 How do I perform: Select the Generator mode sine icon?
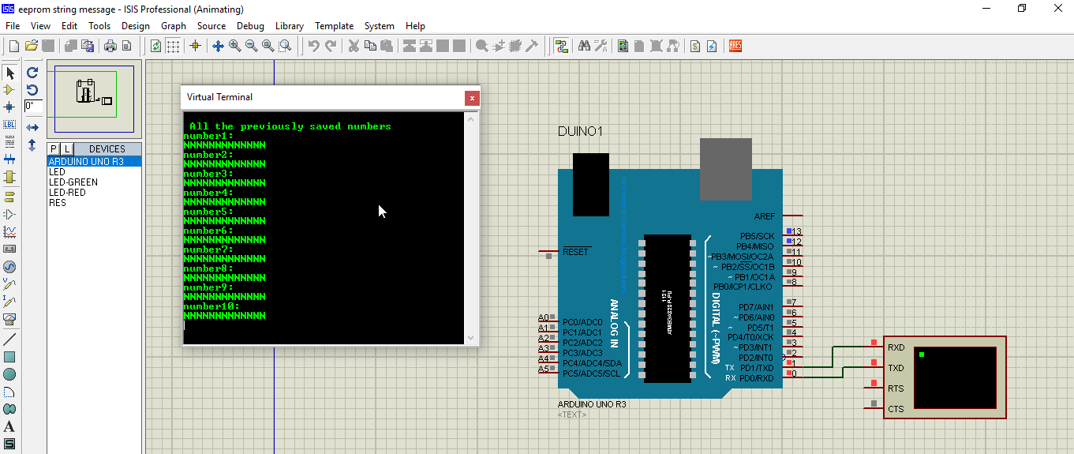coord(10,267)
